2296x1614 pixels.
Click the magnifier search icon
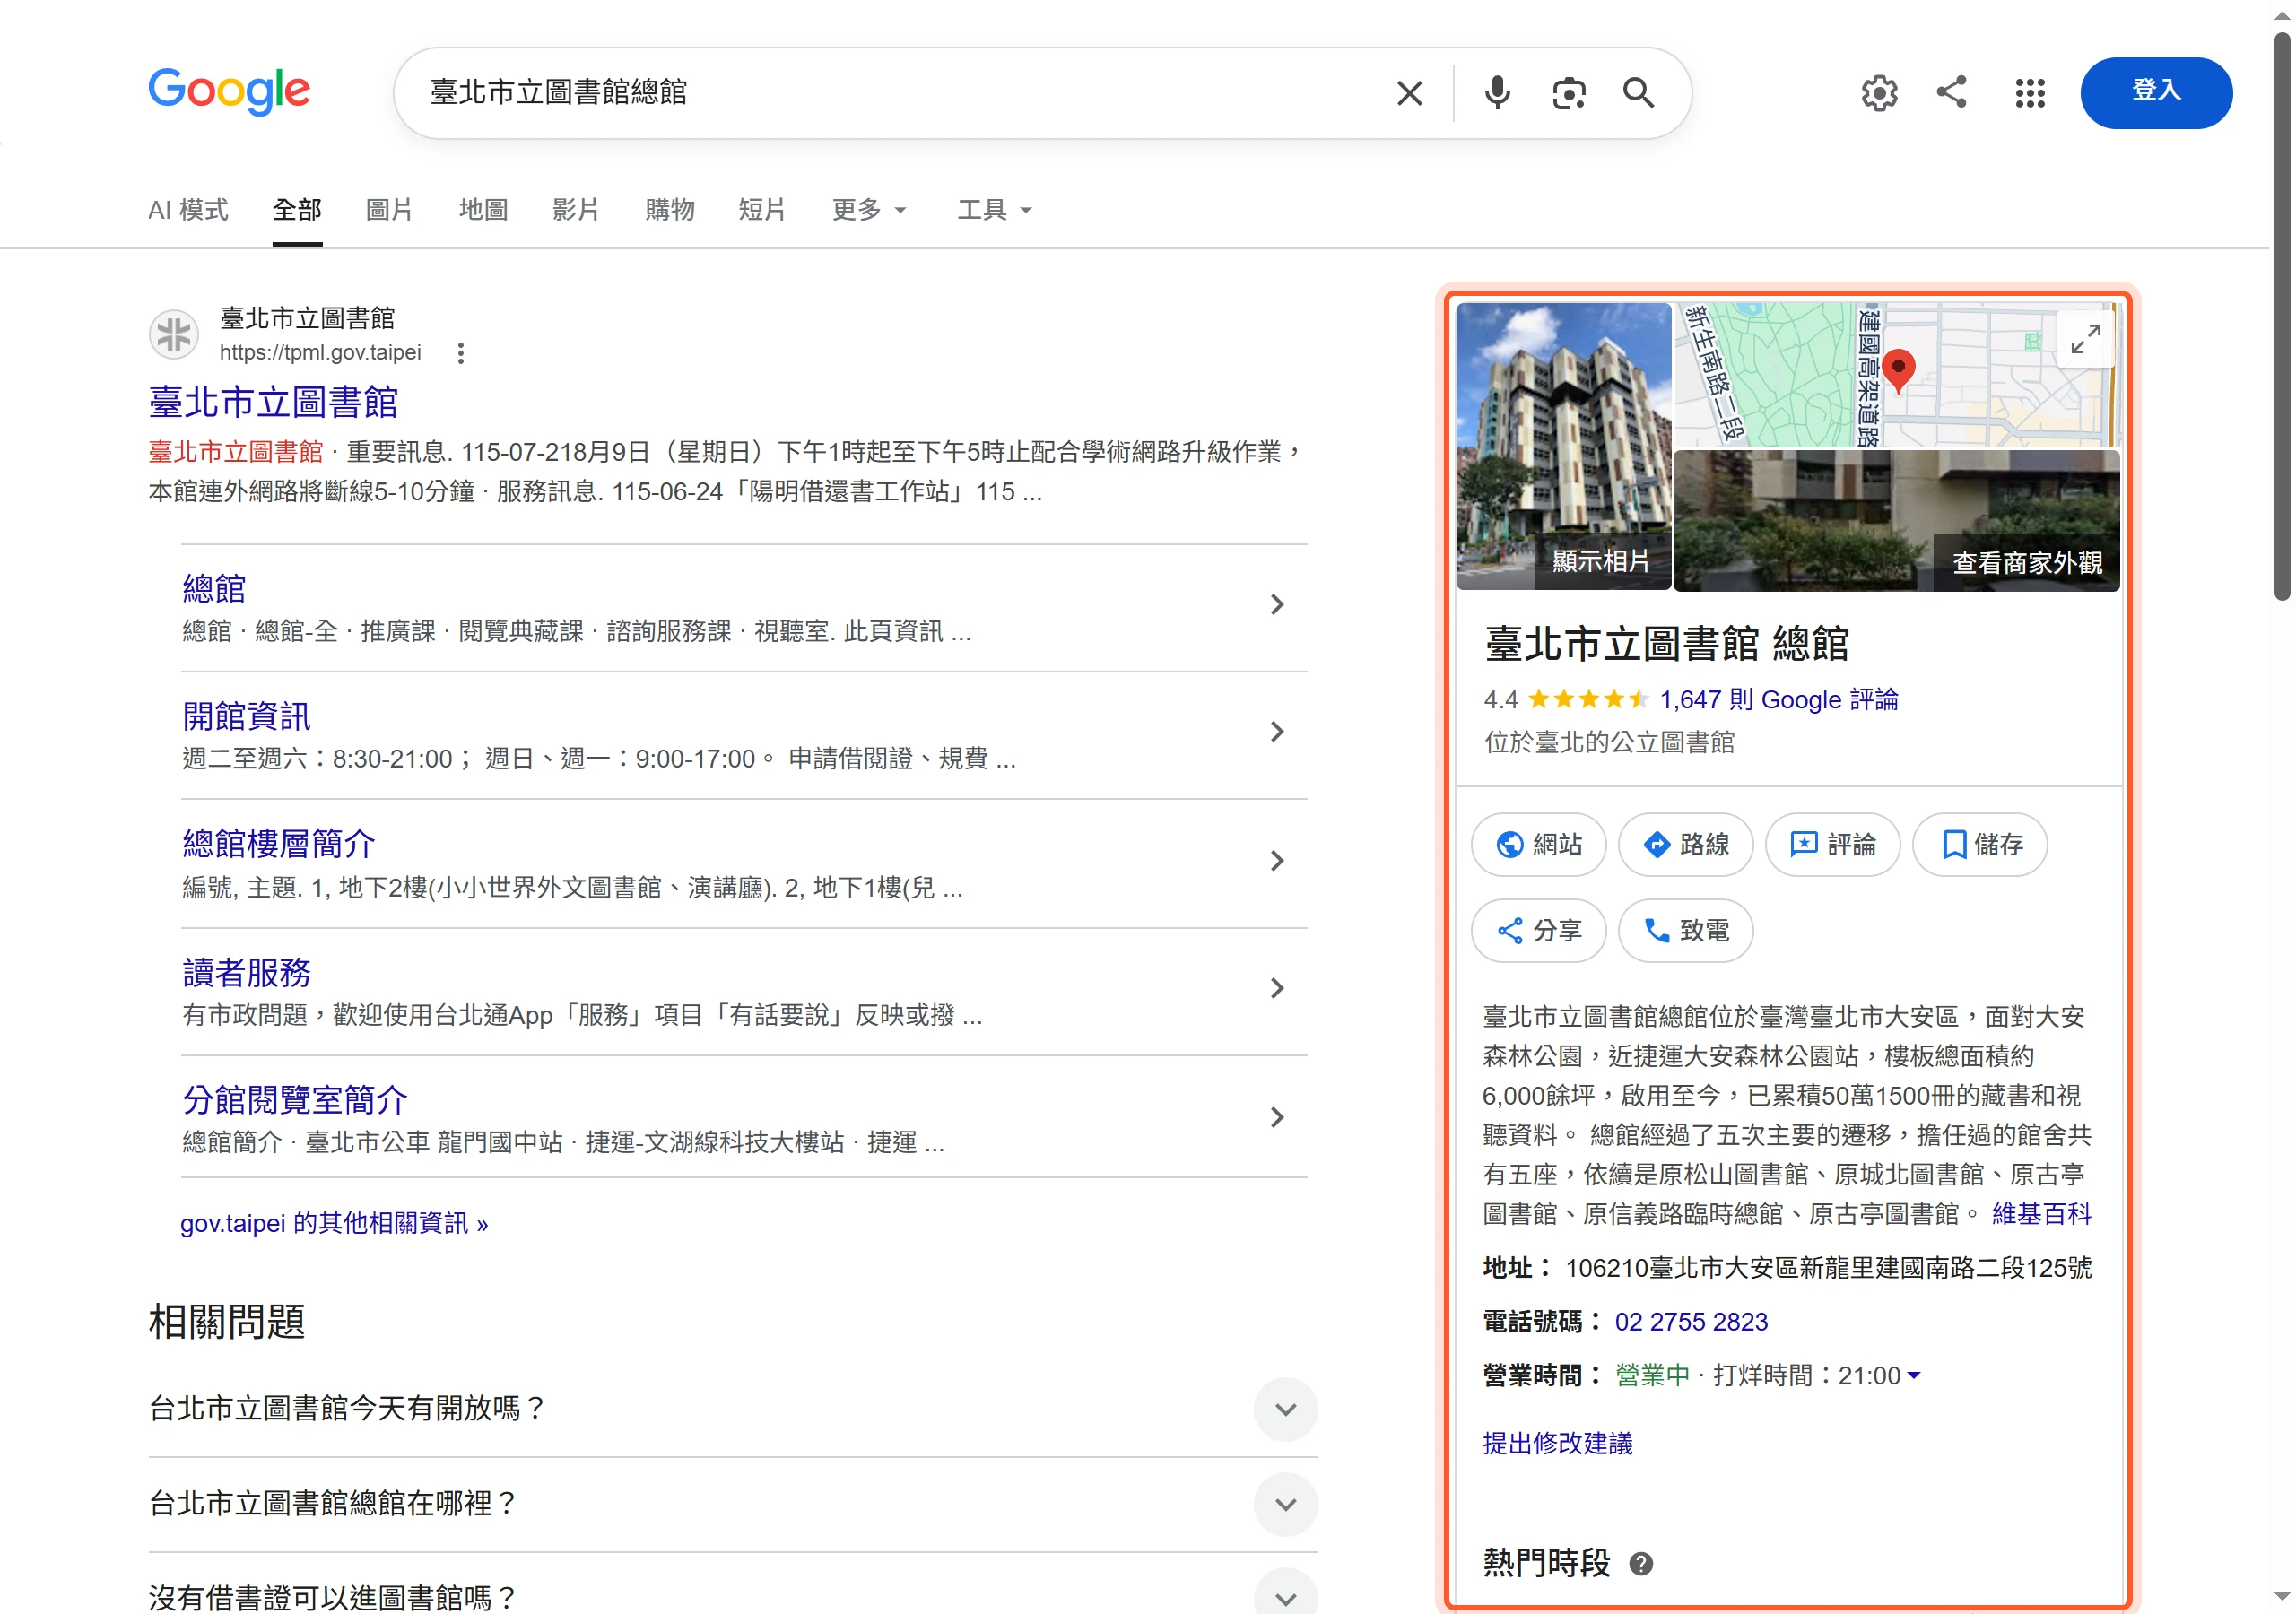coord(1638,93)
